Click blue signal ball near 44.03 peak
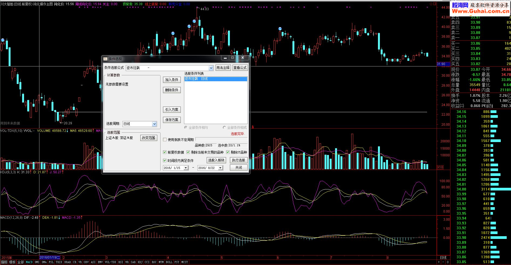511x265 pixels. point(194,21)
